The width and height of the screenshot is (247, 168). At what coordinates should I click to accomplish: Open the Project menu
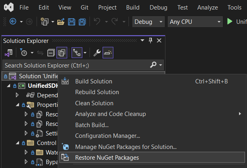107,8
